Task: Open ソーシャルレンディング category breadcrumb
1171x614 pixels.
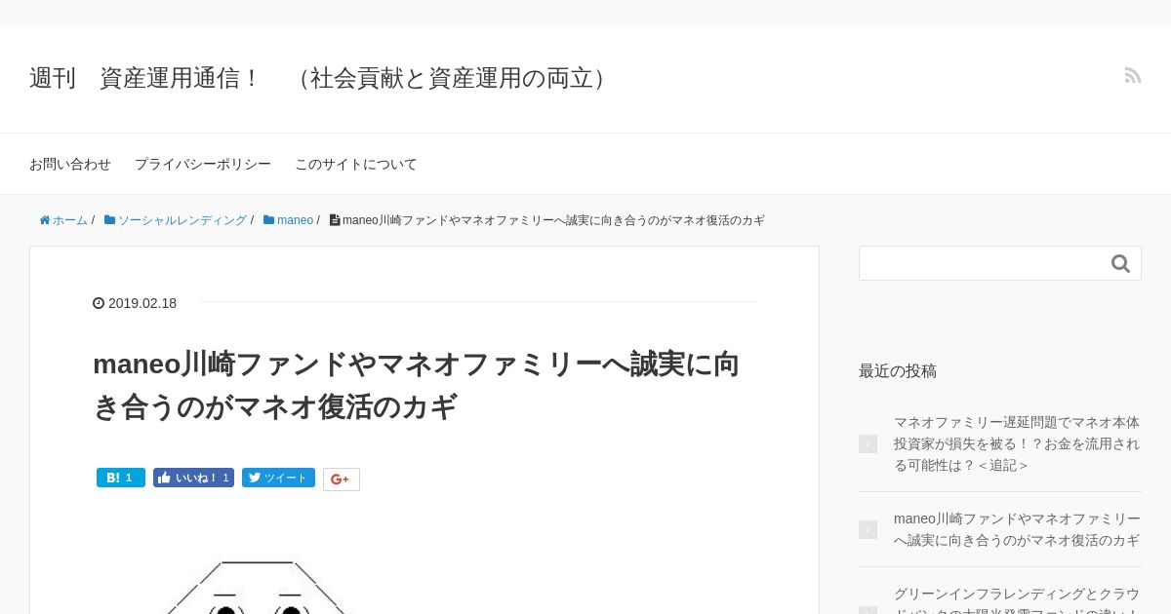Action: [x=182, y=220]
